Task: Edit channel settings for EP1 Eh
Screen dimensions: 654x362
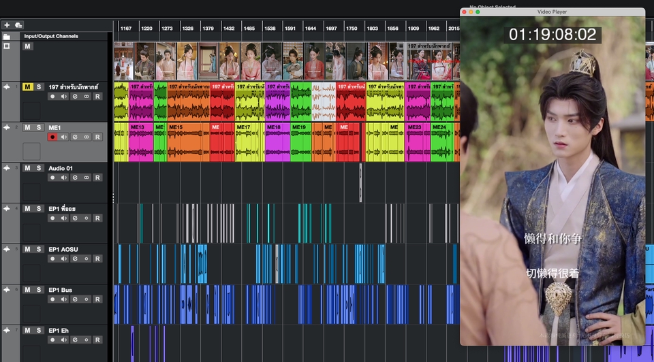Action: tap(75, 340)
